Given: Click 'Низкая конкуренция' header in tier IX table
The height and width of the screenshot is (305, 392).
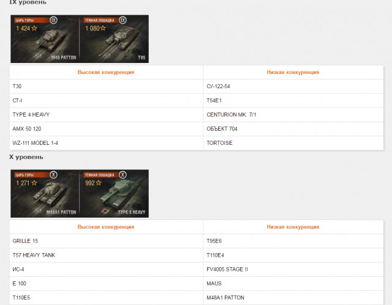Looking at the screenshot, I should pos(293,72).
